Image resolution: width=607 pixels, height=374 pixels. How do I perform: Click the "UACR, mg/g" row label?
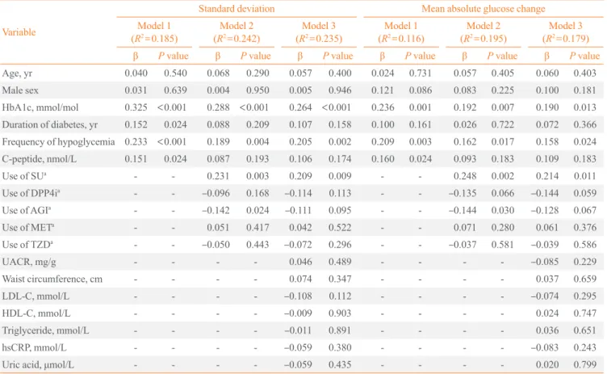coord(29,262)
